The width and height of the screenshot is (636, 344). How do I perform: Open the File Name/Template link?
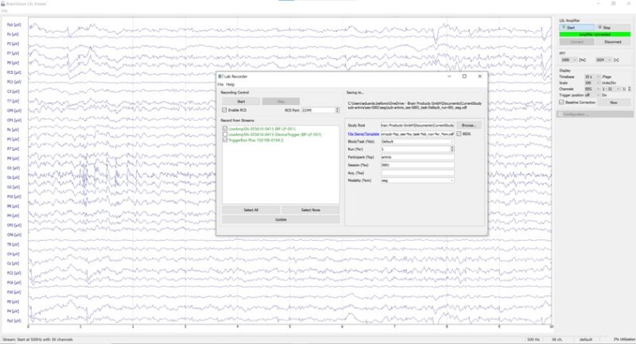click(363, 133)
